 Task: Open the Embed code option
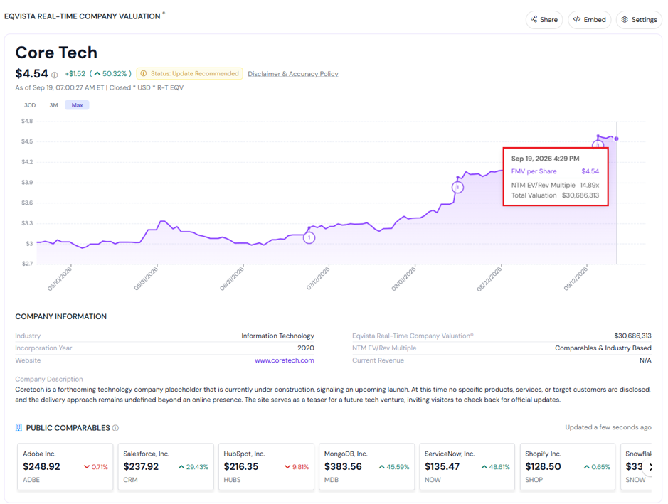tap(589, 20)
